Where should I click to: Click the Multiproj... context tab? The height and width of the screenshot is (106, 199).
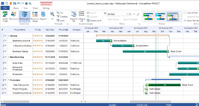(46, 4)
